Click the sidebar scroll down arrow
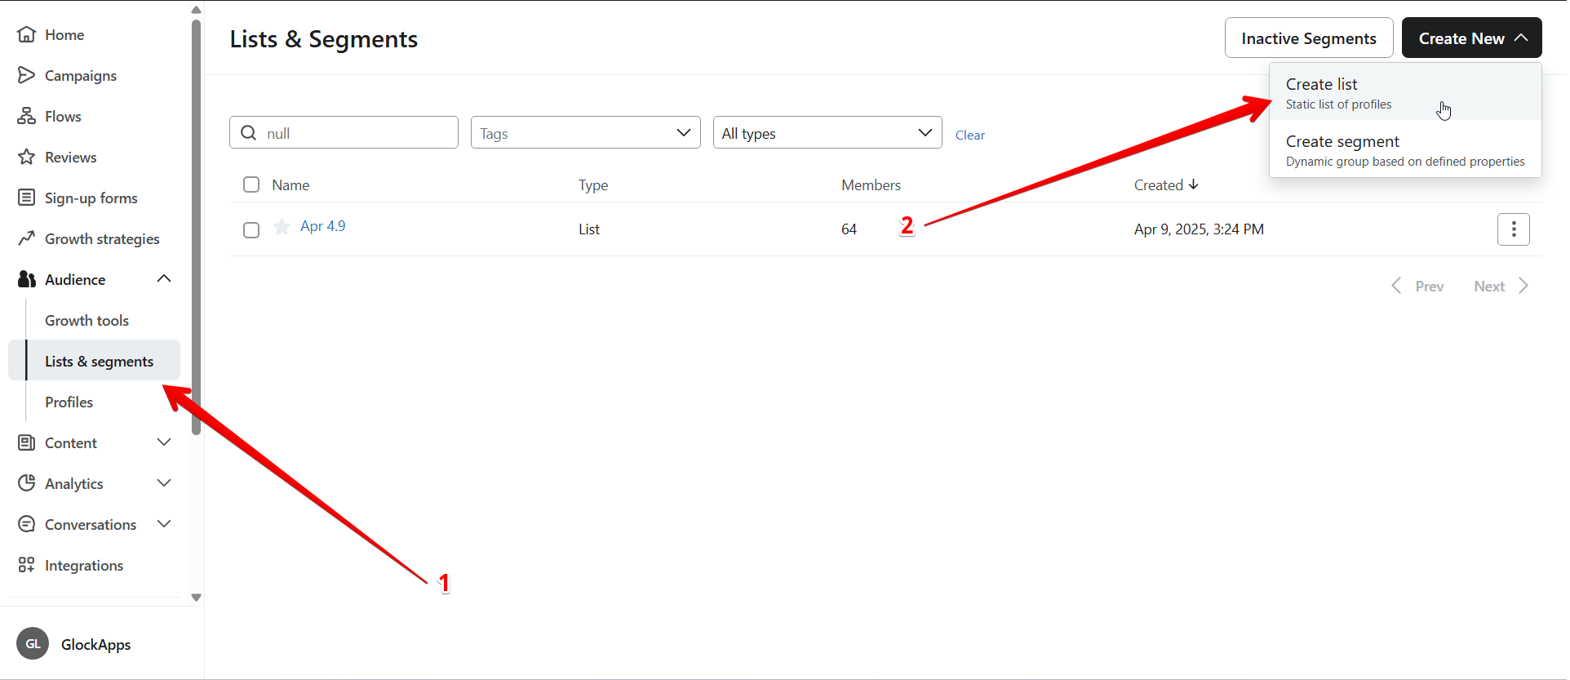 click(x=196, y=598)
